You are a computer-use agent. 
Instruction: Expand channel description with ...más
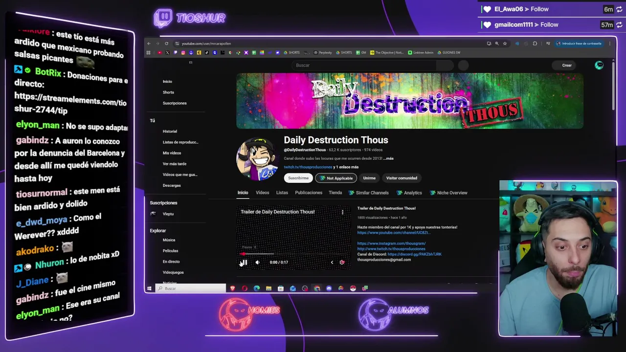(388, 158)
